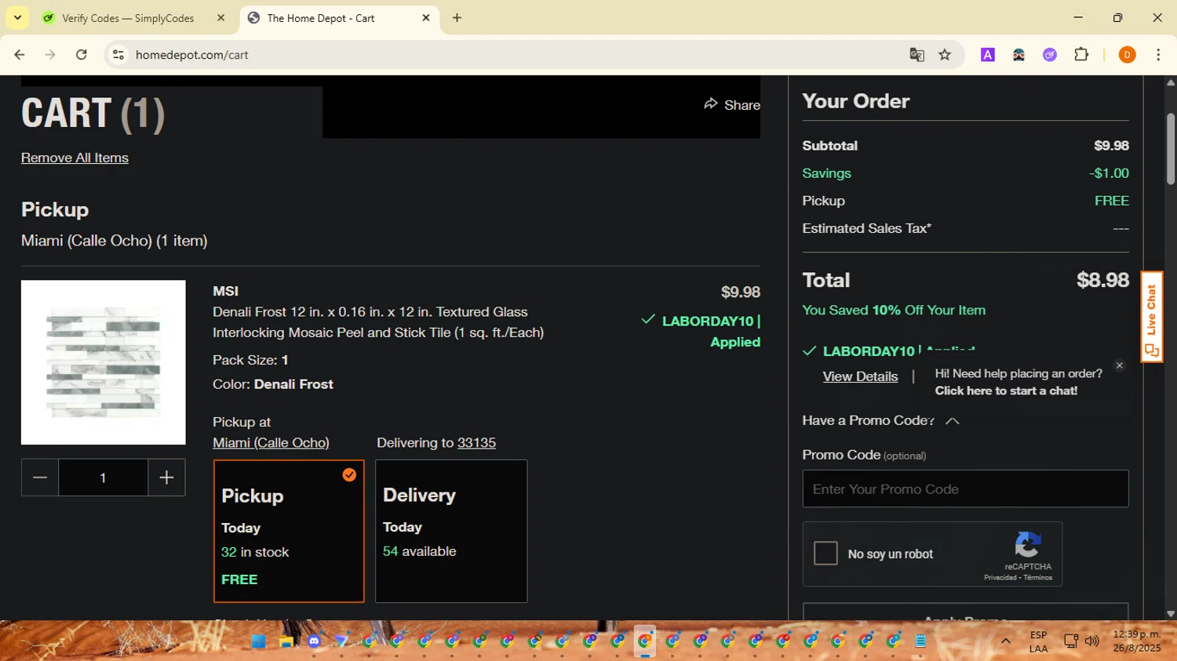Viewport: 1177px width, 661px height.
Task: Open network settings in system tray
Action: 1070,641
